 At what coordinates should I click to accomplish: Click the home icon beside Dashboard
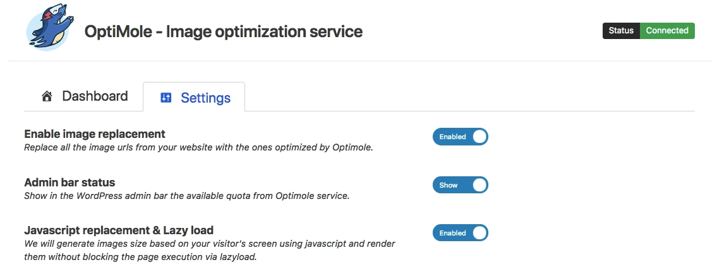[47, 96]
